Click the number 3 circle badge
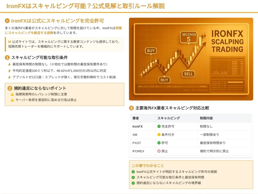Viewport: 258px width, 194px height. coord(131,108)
